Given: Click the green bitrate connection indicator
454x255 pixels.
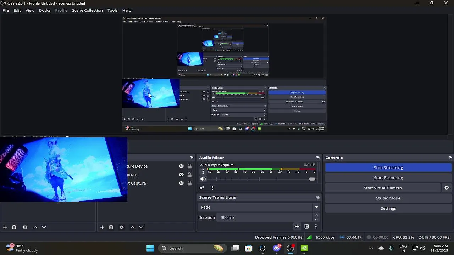Looking at the screenshot, I should (309, 237).
